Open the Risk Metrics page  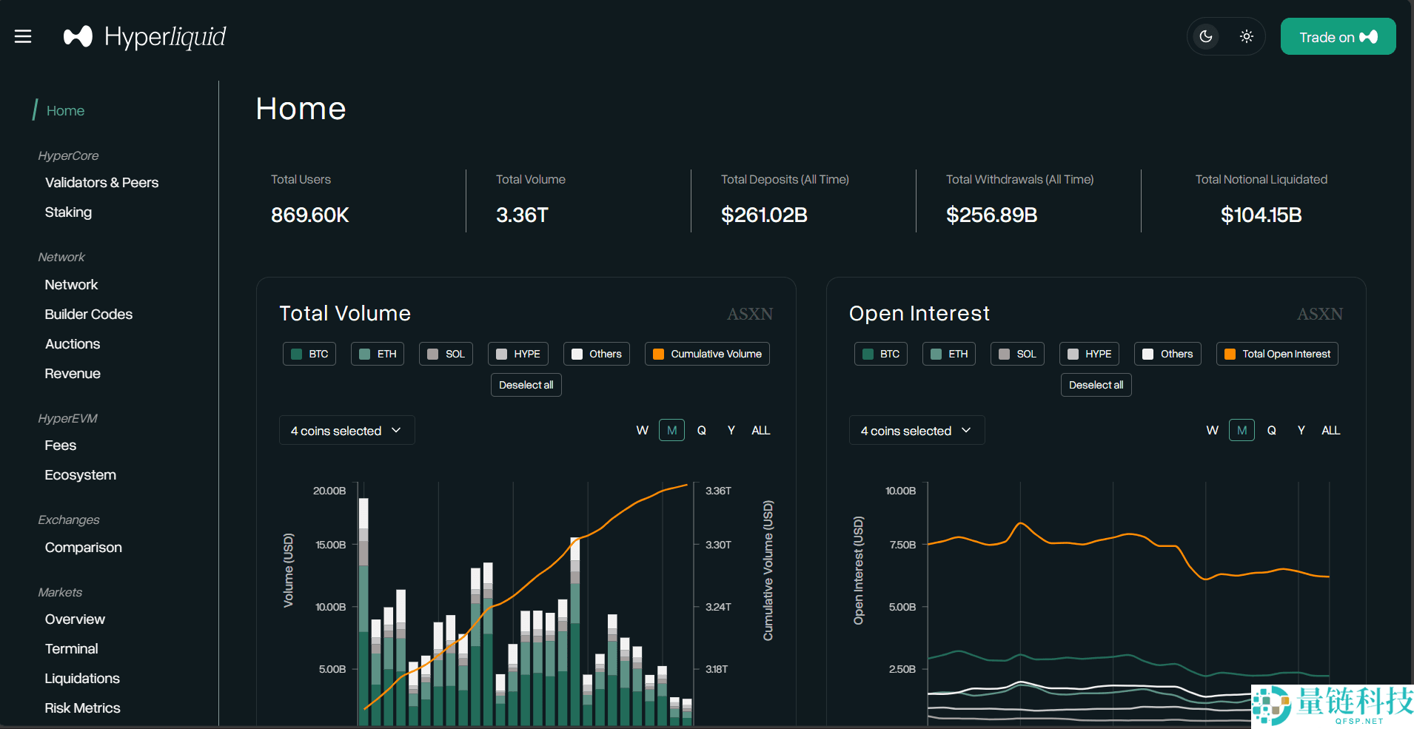pos(82,708)
